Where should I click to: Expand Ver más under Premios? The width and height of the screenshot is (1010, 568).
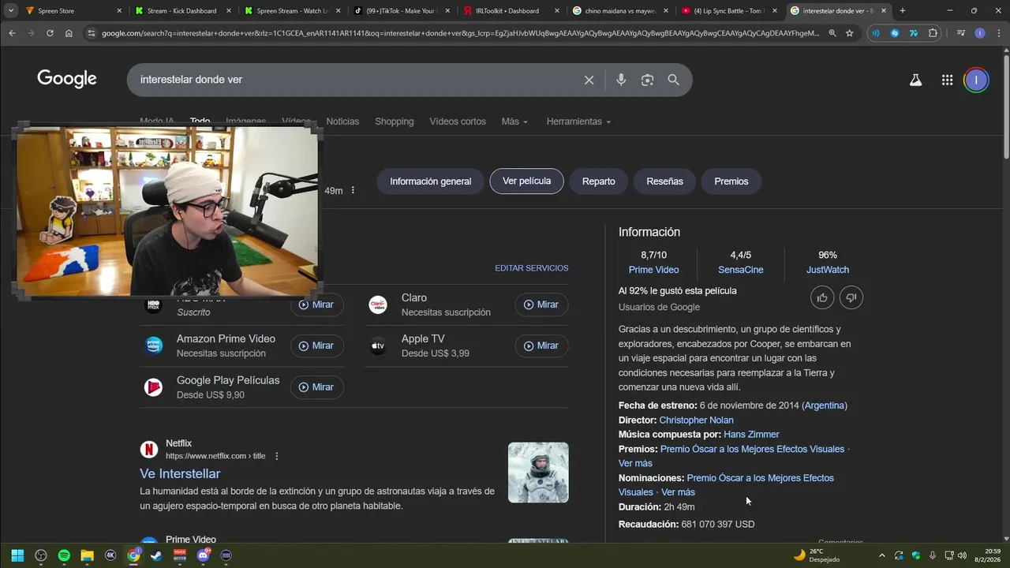point(635,463)
